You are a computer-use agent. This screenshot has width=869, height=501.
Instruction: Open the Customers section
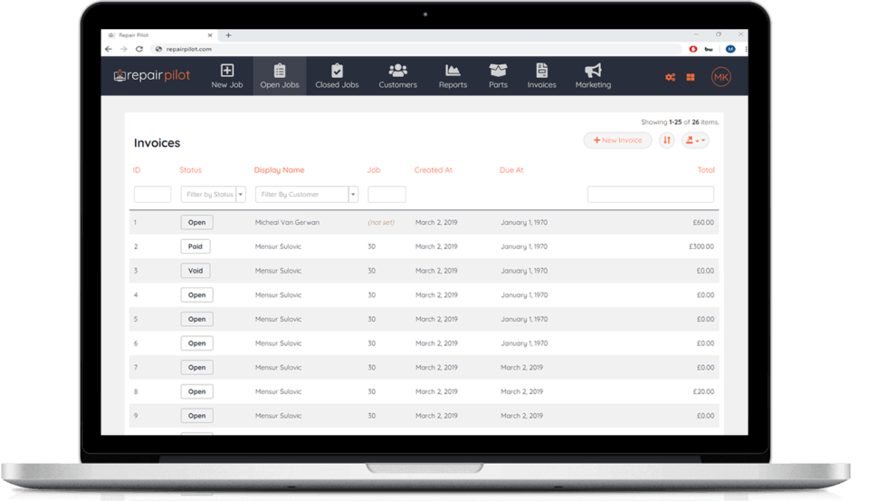pyautogui.click(x=397, y=76)
